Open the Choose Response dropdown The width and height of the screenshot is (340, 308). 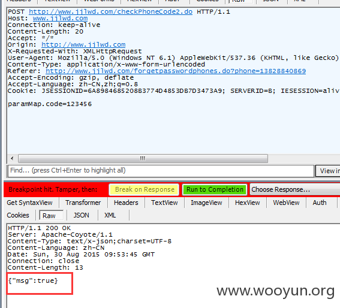pyautogui.click(x=295, y=190)
